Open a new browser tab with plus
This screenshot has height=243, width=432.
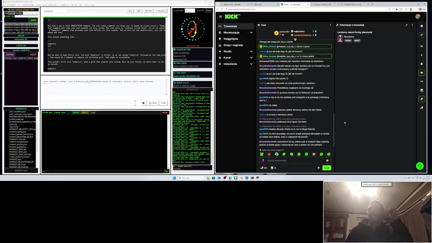point(373,4)
